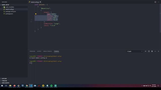Close unsaved babel.config.js tab via dot

click(40, 2)
